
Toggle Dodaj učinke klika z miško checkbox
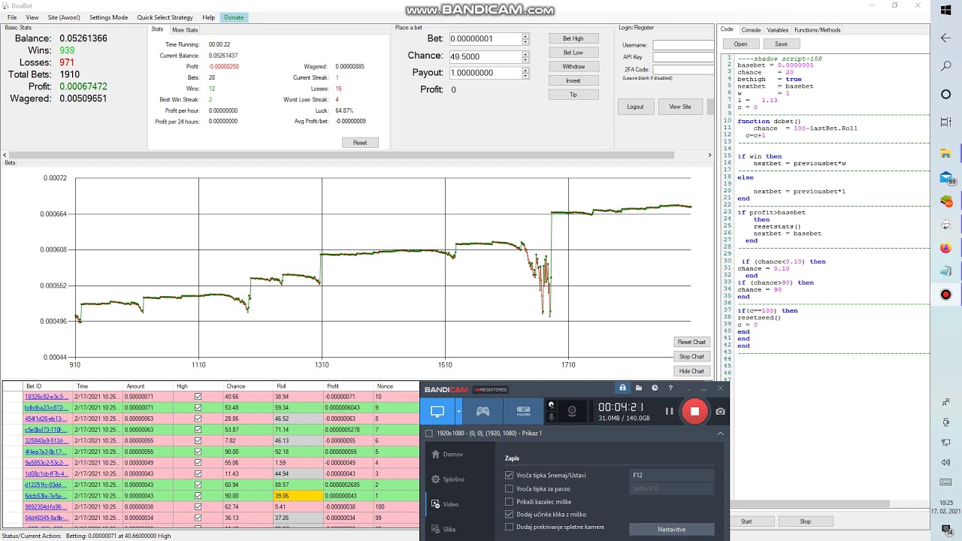pos(510,514)
